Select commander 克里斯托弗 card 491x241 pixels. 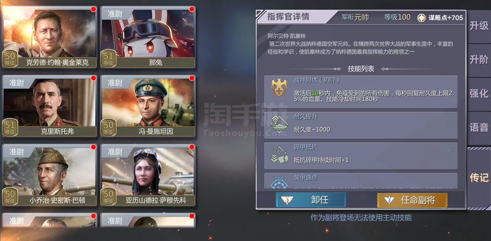pos(50,106)
